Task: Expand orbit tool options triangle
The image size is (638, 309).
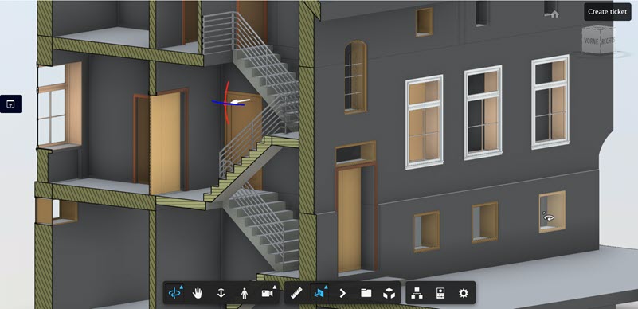Action: tap(181, 287)
